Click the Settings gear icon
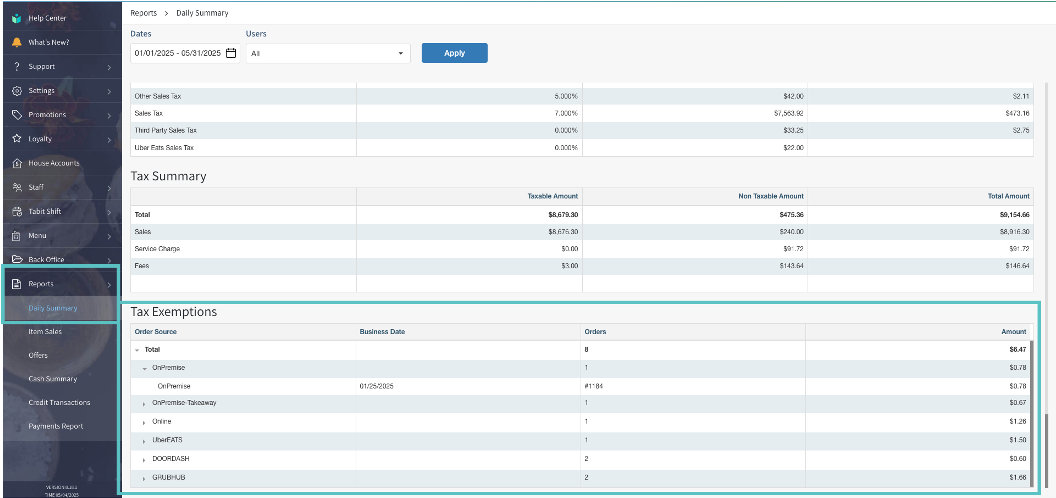This screenshot has height=498, width=1056. (17, 91)
